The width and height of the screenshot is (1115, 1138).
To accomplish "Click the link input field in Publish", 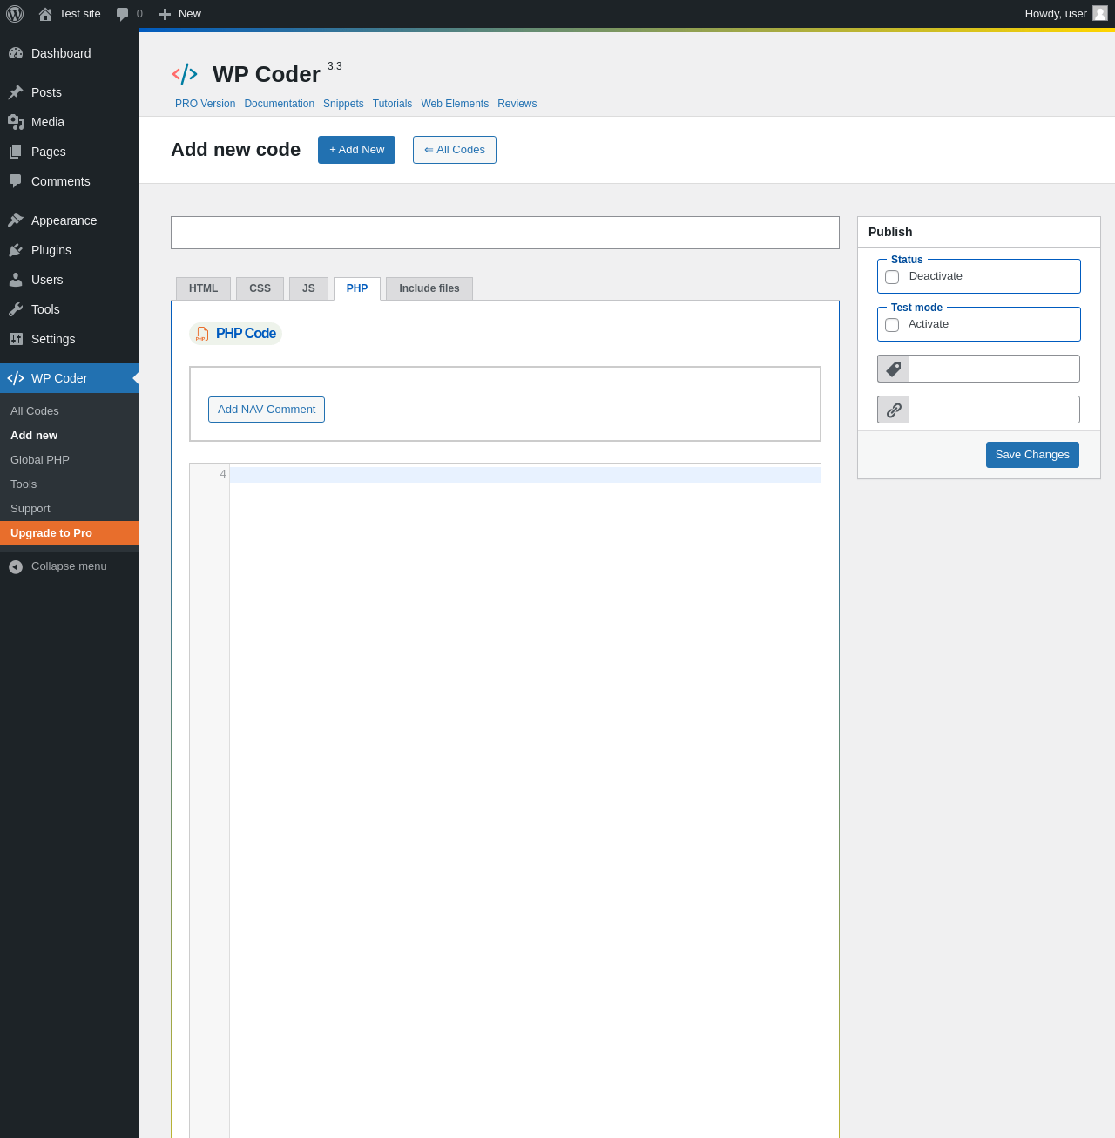I will pyautogui.click(x=994, y=410).
